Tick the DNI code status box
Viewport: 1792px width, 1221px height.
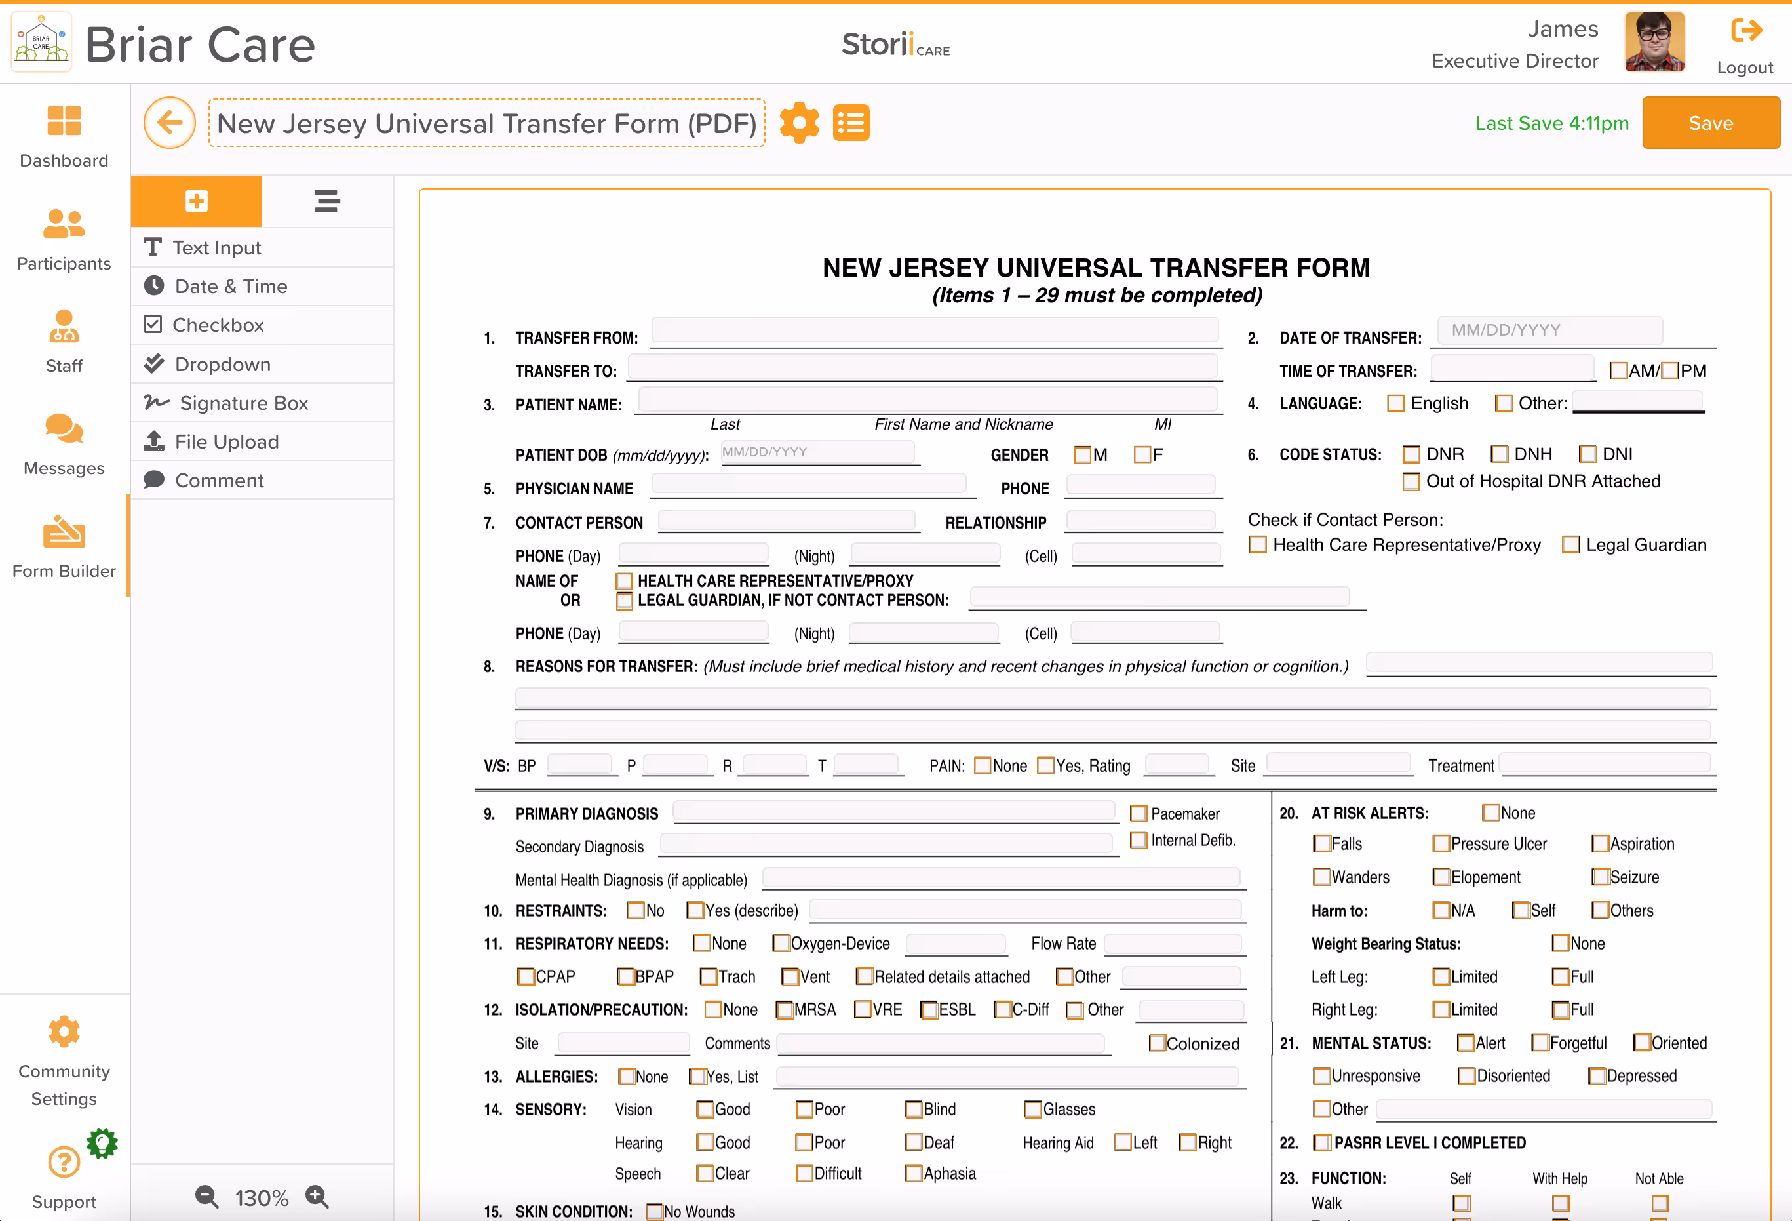point(1587,454)
